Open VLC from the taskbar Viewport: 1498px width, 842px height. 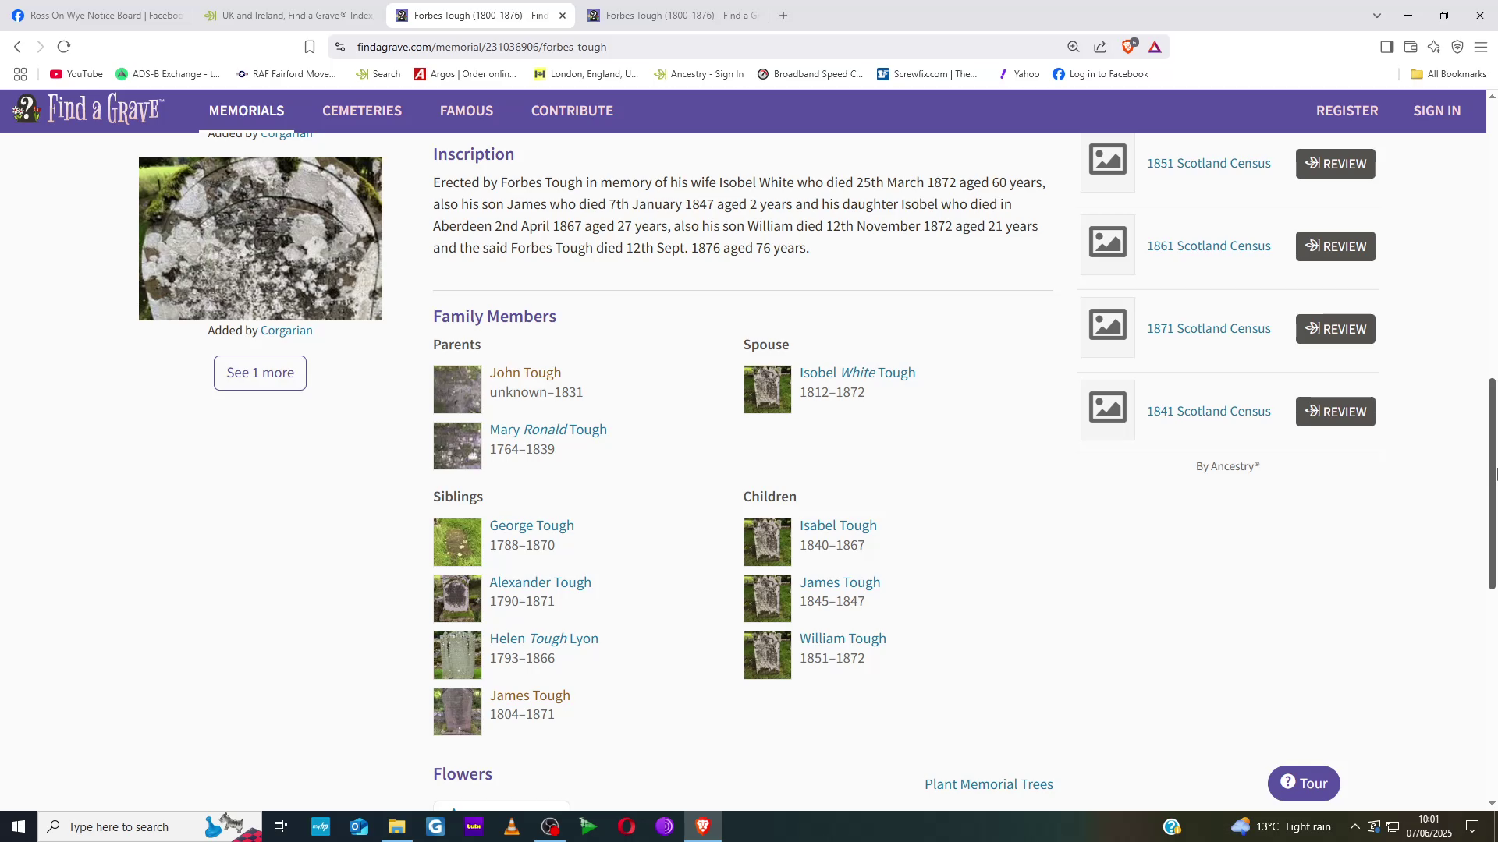click(512, 826)
